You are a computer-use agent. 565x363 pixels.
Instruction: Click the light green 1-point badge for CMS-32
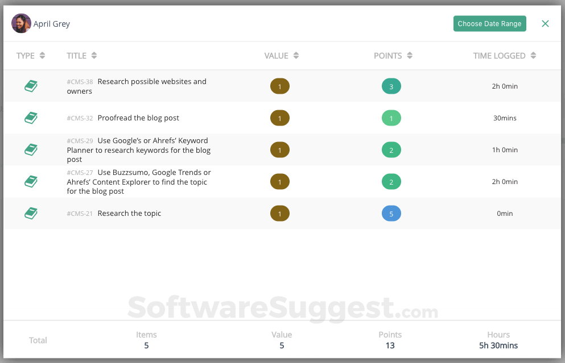(x=391, y=118)
